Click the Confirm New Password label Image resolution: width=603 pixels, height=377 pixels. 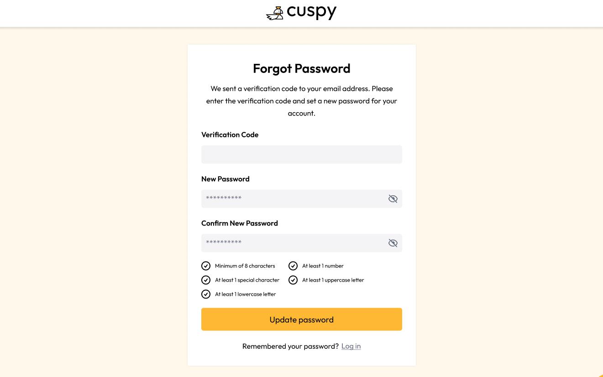[240, 223]
